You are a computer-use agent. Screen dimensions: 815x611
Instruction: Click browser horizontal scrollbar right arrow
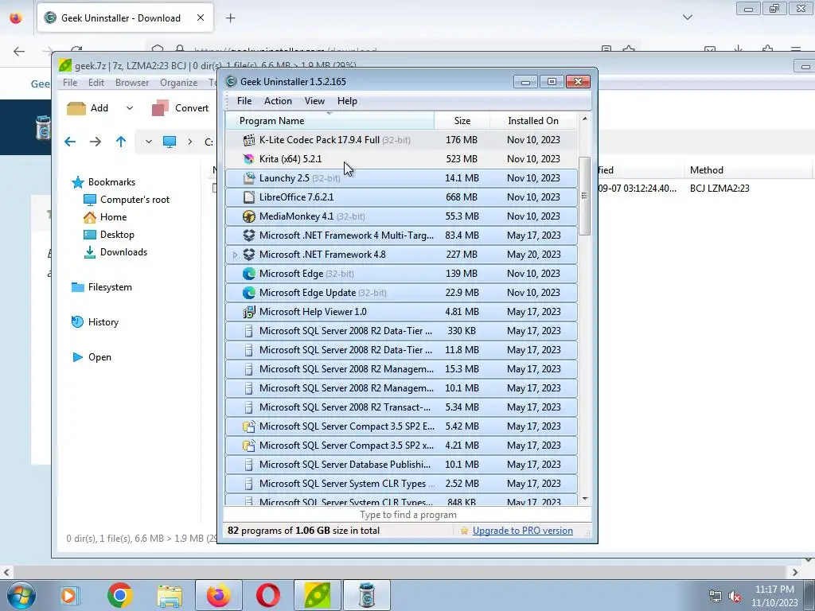click(x=795, y=572)
